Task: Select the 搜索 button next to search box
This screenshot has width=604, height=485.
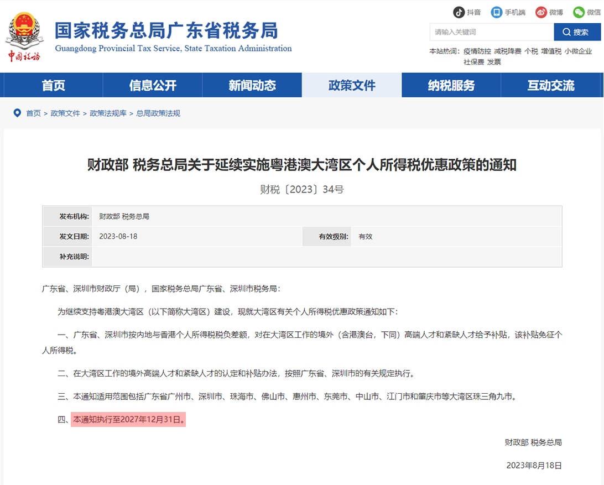Action: 577,32
